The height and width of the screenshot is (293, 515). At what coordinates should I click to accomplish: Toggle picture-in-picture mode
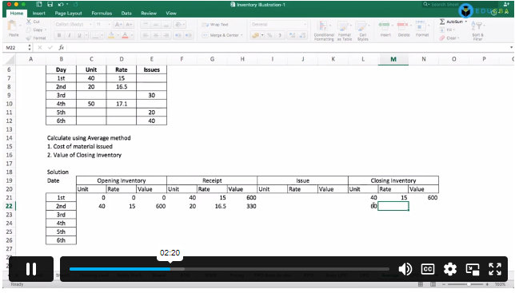click(x=473, y=269)
